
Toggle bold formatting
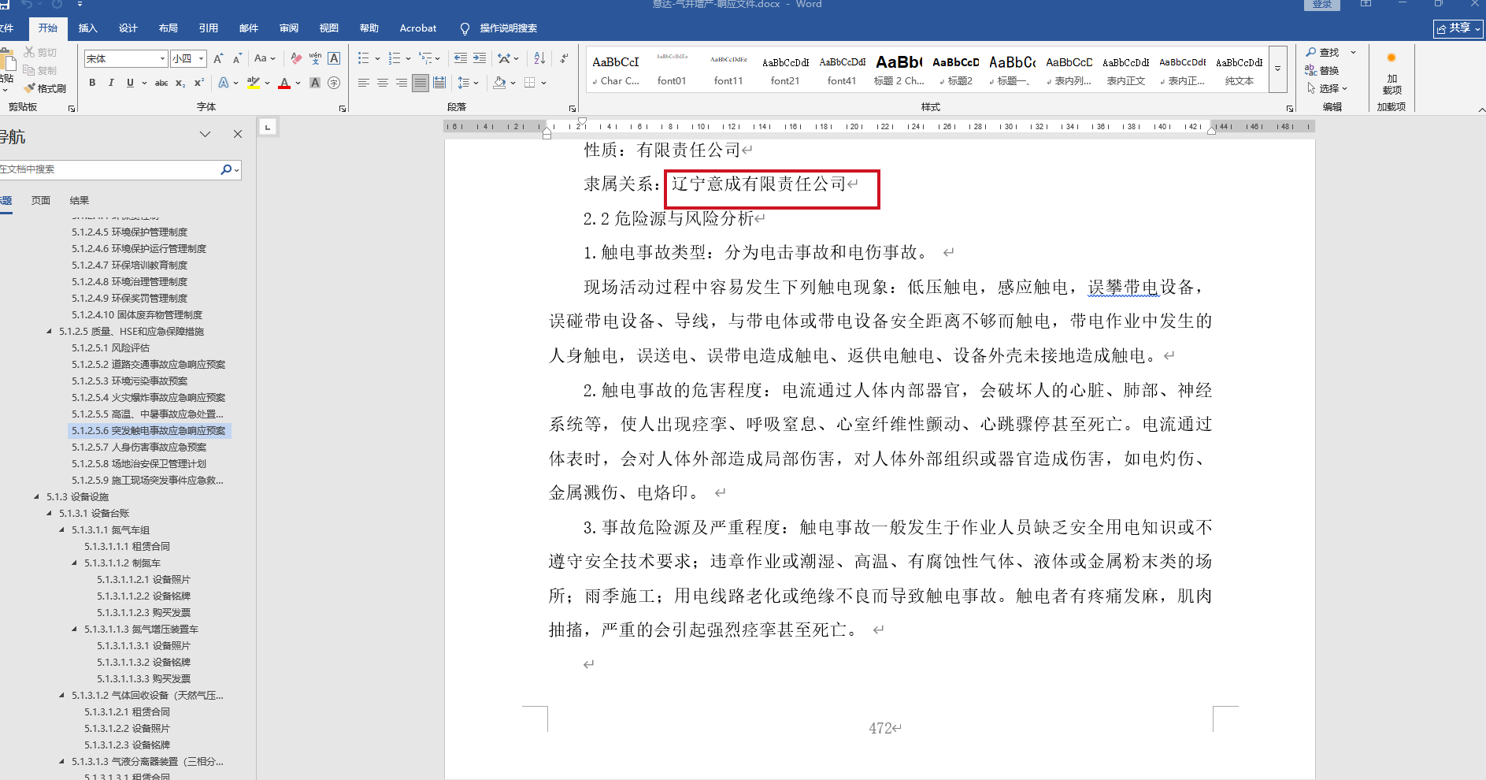92,83
